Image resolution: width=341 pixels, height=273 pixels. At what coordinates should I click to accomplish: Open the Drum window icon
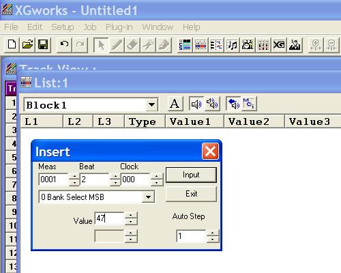click(248, 44)
